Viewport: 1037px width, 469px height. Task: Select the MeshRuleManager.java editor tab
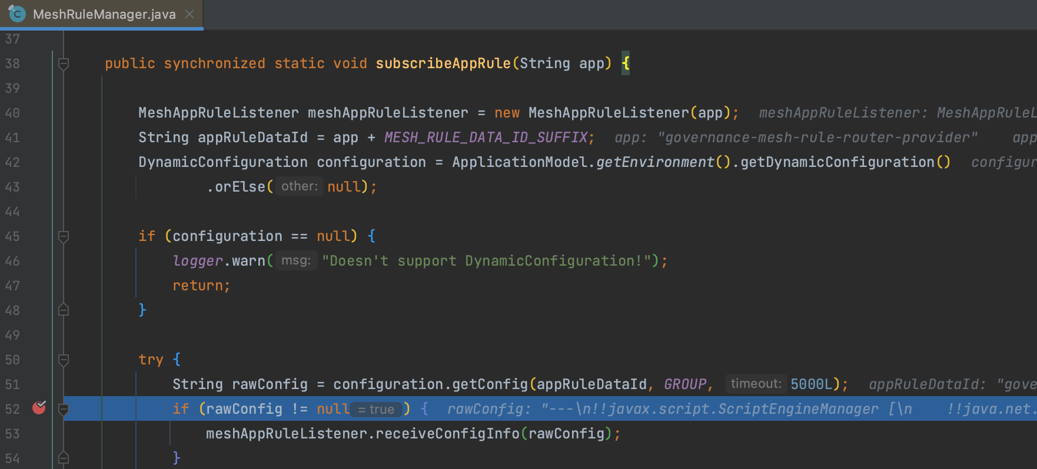101,14
